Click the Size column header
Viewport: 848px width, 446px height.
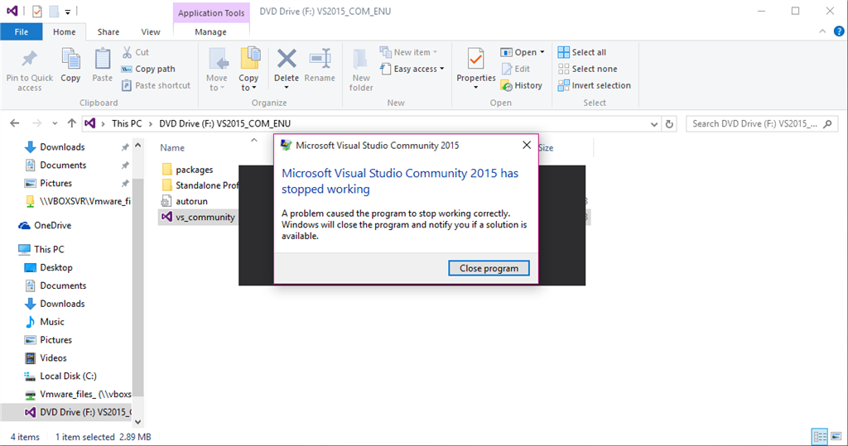coord(546,147)
